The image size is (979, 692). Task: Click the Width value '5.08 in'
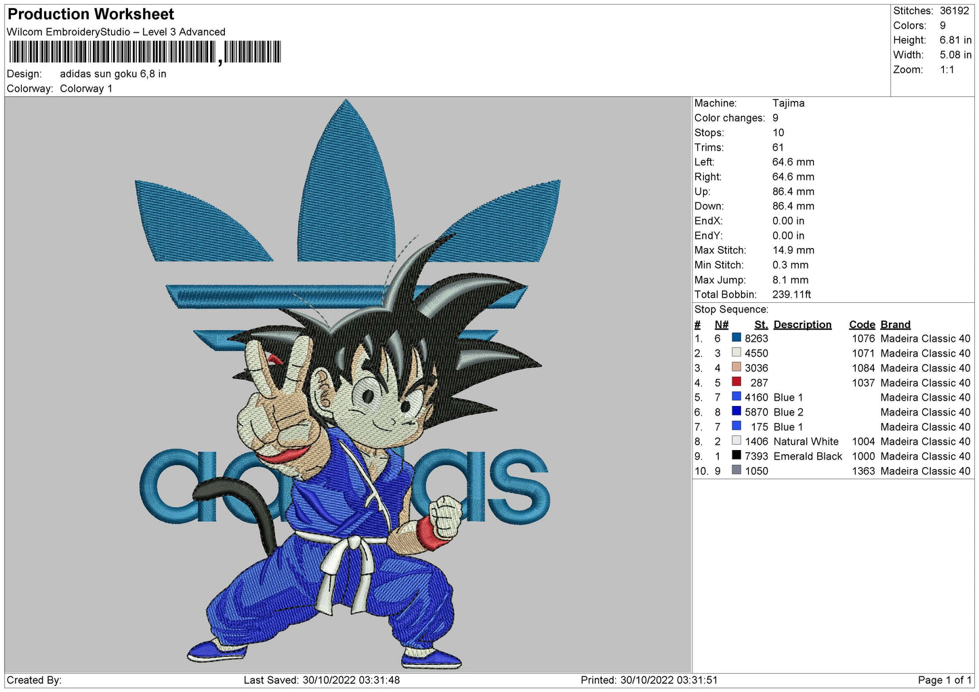pos(955,55)
